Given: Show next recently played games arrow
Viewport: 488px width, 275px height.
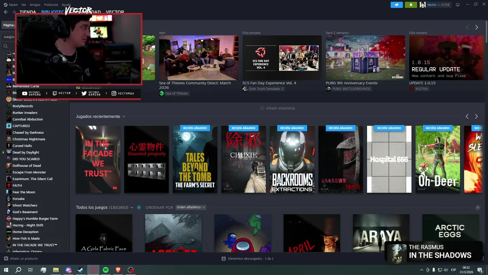Looking at the screenshot, I should coord(476,116).
